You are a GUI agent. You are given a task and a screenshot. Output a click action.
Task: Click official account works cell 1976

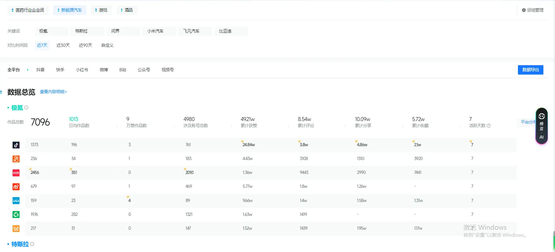34,215
